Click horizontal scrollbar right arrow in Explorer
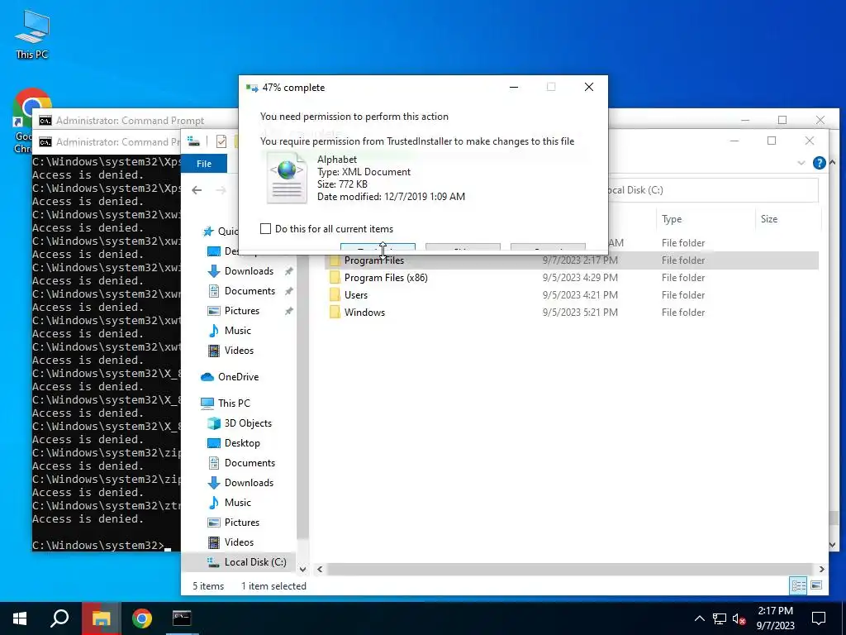The image size is (846, 635). (x=821, y=569)
